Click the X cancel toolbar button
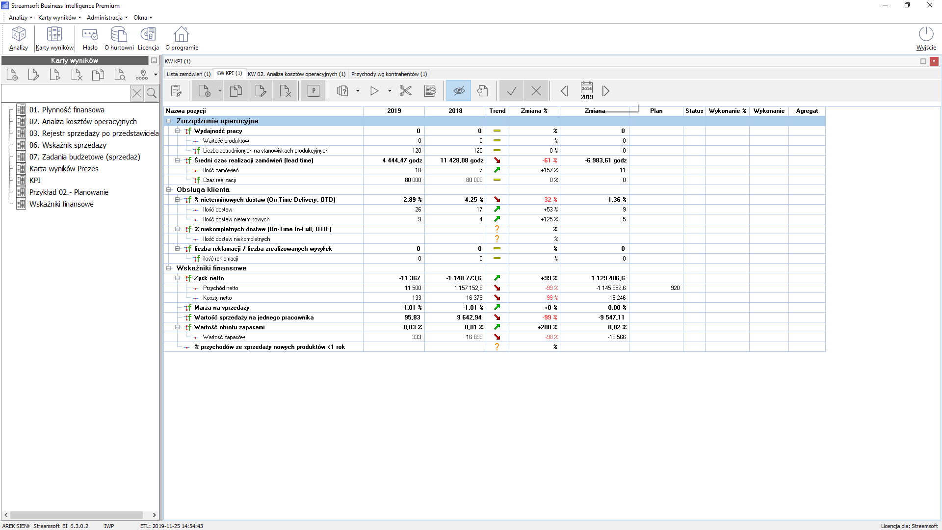The height and width of the screenshot is (530, 942). 536,91
